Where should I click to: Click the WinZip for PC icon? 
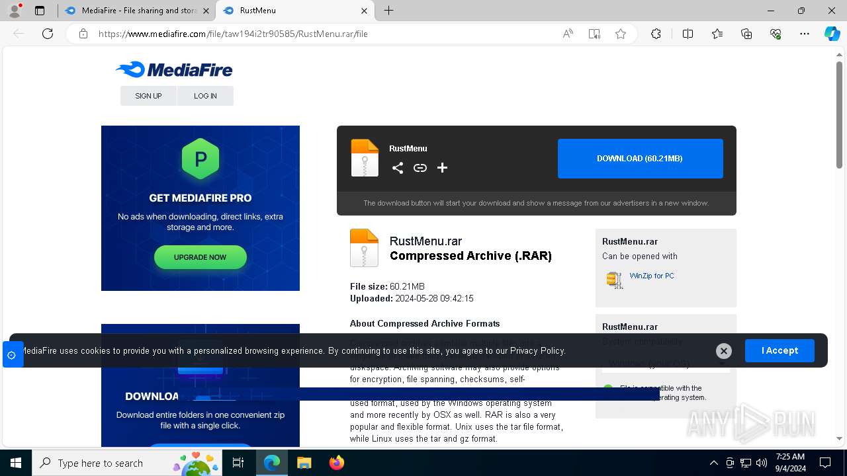615,280
